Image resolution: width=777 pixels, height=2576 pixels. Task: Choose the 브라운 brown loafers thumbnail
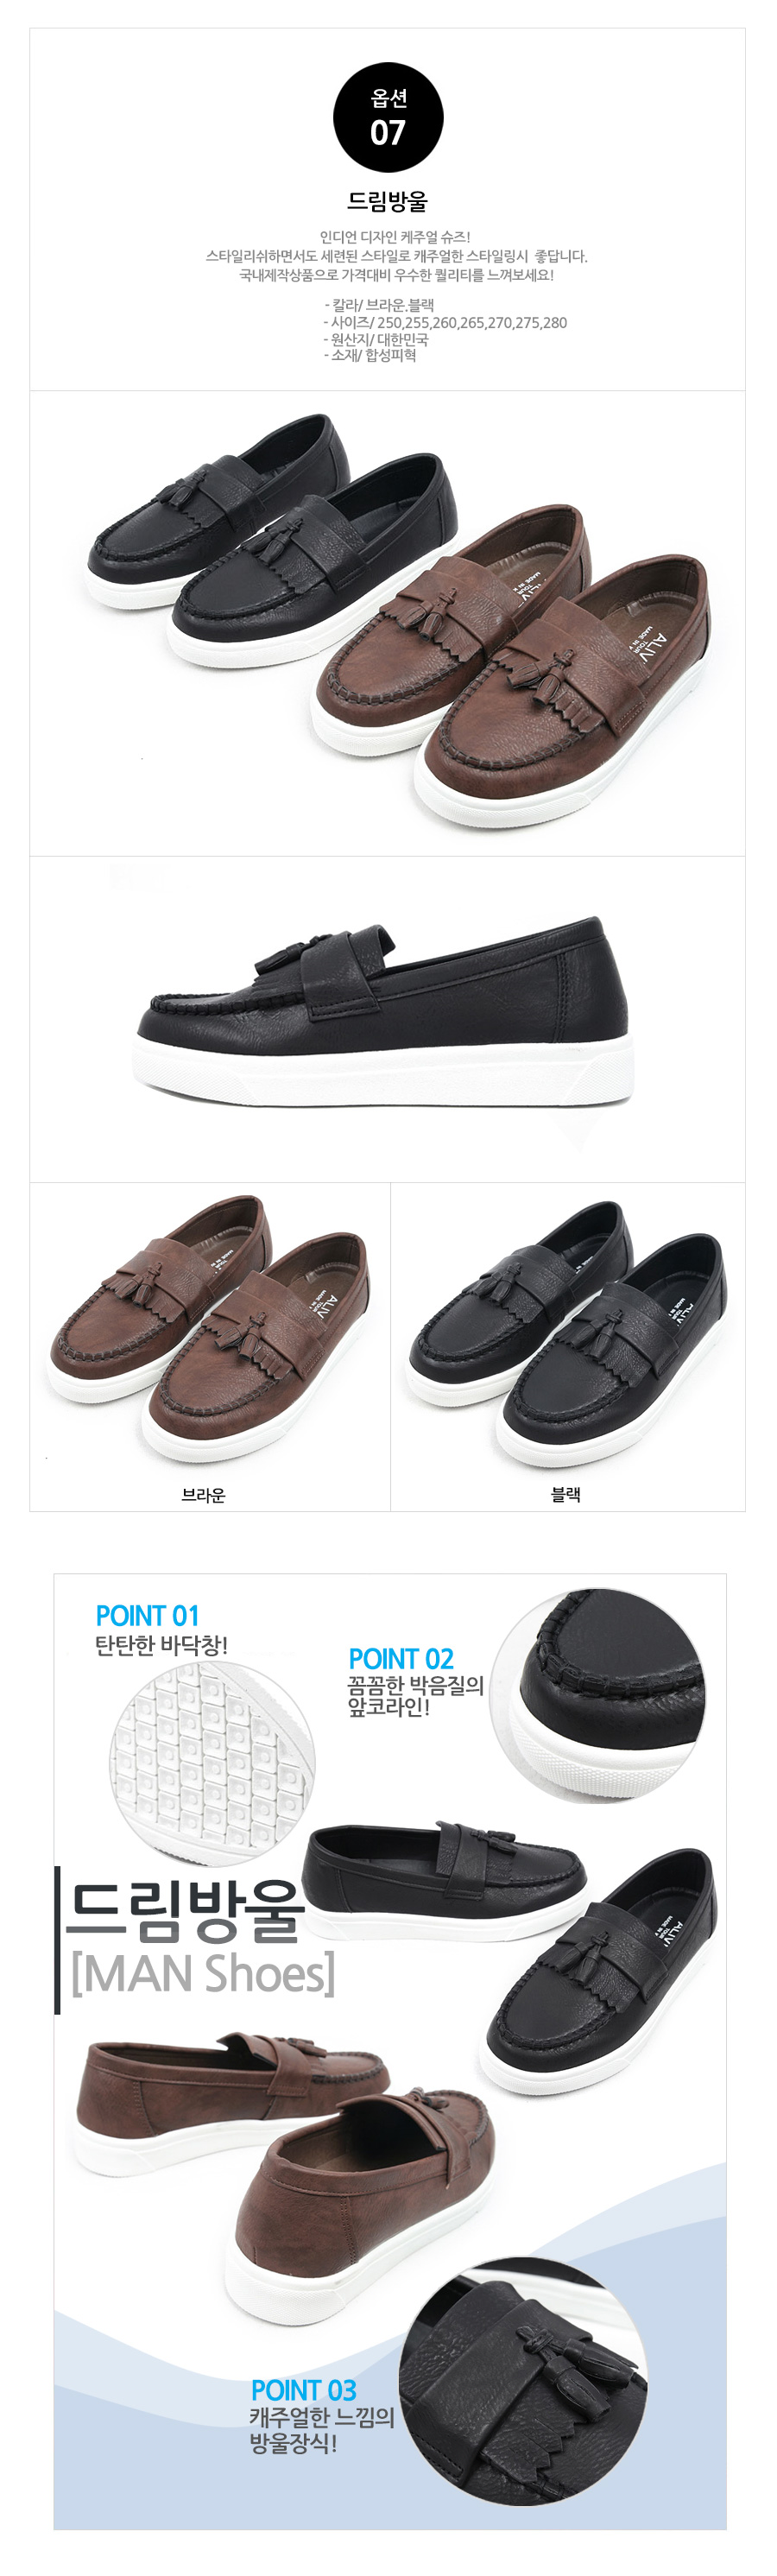(209, 1330)
